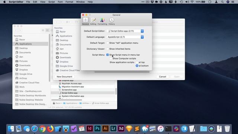Viewport: 238px width, 134px height.
Task: Open Calendar from the Dock
Action: 82,129
